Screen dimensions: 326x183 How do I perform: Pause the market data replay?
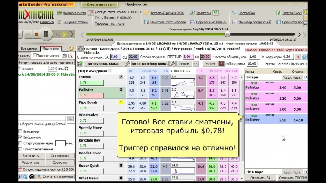[x=46, y=34]
